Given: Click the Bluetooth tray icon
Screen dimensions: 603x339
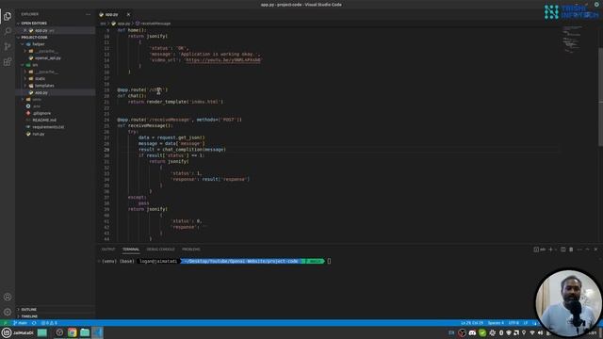Looking at the screenshot, I should [x=501, y=332].
